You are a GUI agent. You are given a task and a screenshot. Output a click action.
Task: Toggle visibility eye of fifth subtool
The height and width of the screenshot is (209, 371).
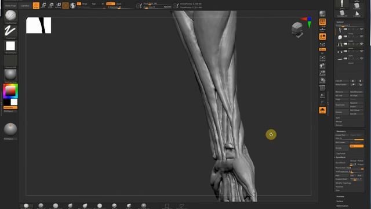(362, 59)
